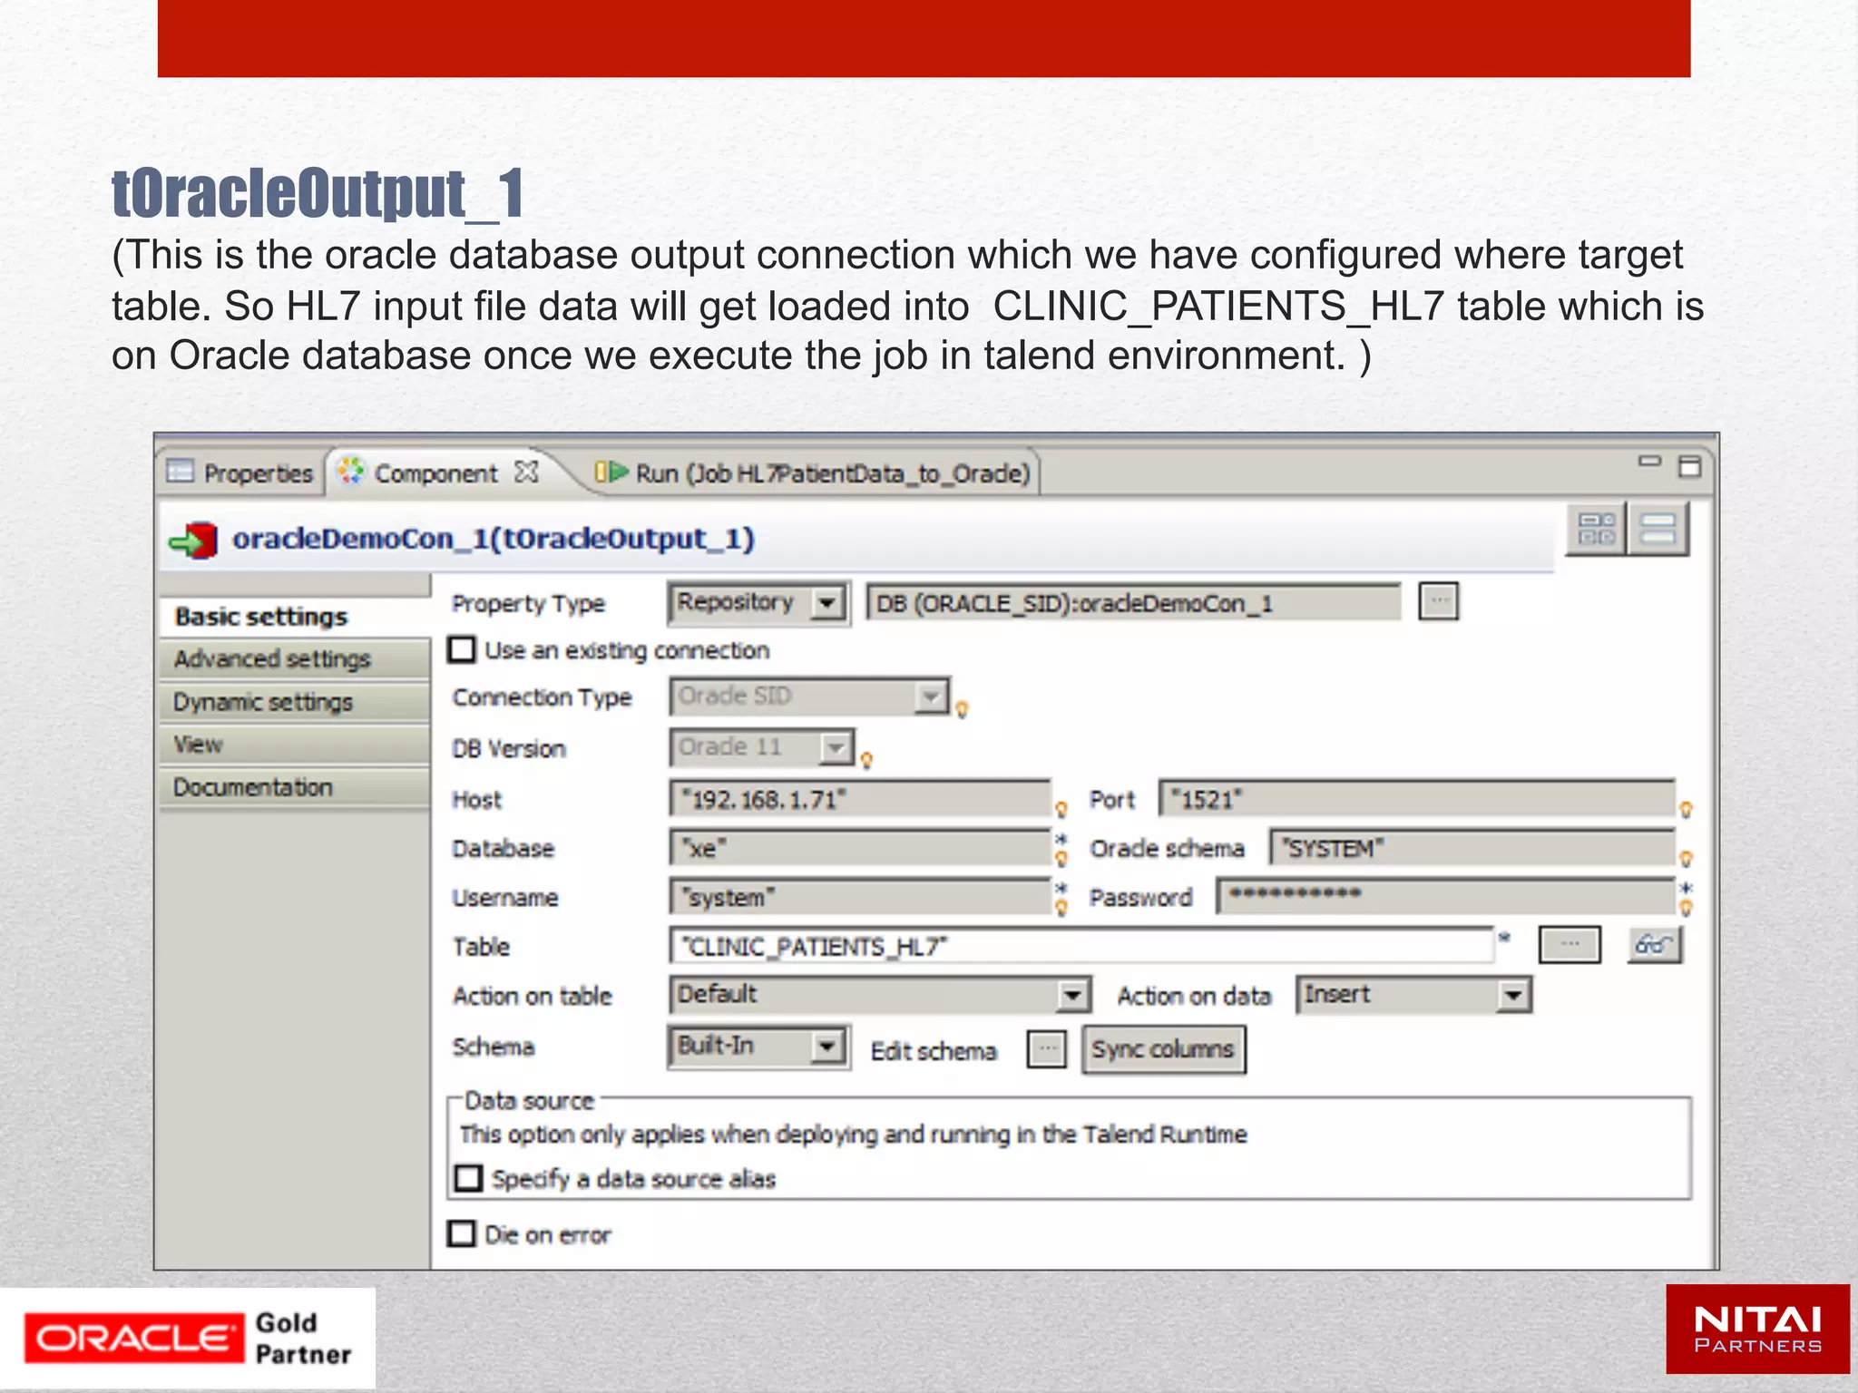Image resolution: width=1858 pixels, height=1393 pixels.
Task: Expand the Action on table dropdown
Action: tap(1072, 995)
